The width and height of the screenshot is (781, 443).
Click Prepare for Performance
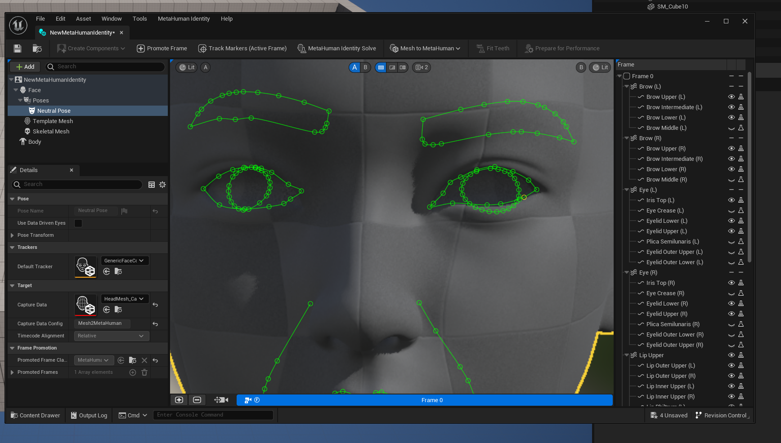pyautogui.click(x=562, y=49)
